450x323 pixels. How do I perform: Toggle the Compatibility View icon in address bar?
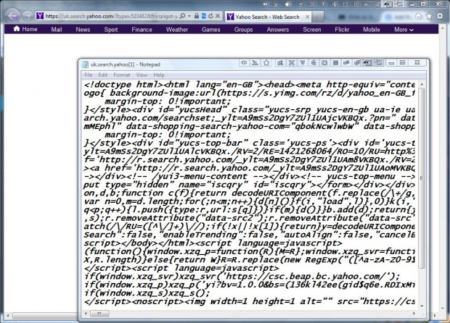(204, 16)
